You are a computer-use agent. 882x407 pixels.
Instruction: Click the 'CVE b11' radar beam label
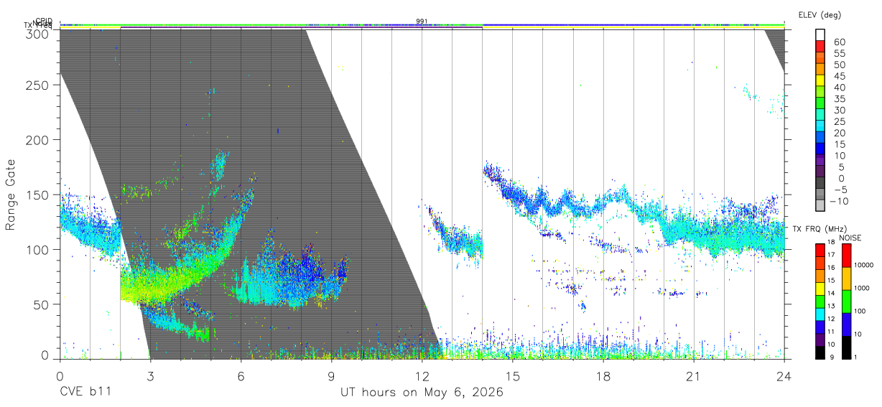tap(85, 393)
